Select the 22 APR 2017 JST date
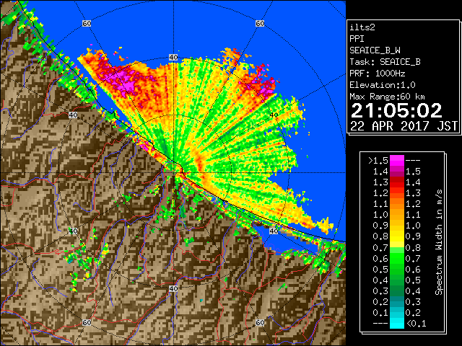Viewport: 462px width, 346px height. click(404, 126)
